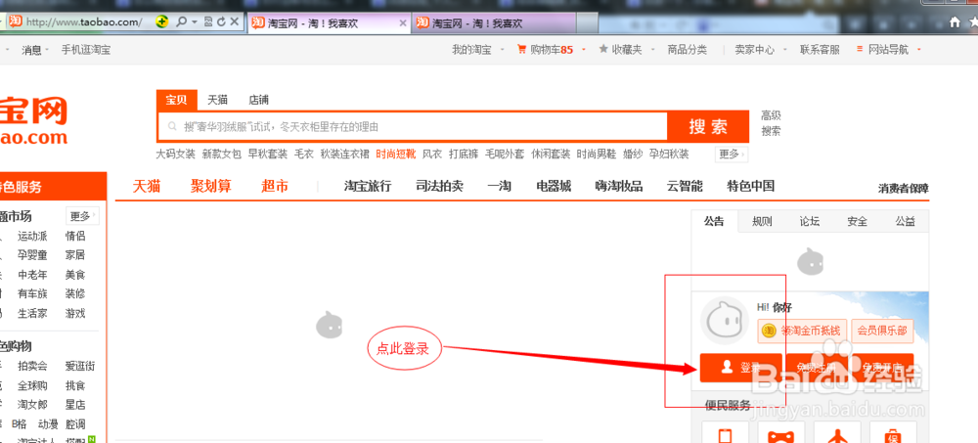
Task: Open 司法拍卖 in the main navigation
Action: tap(440, 186)
